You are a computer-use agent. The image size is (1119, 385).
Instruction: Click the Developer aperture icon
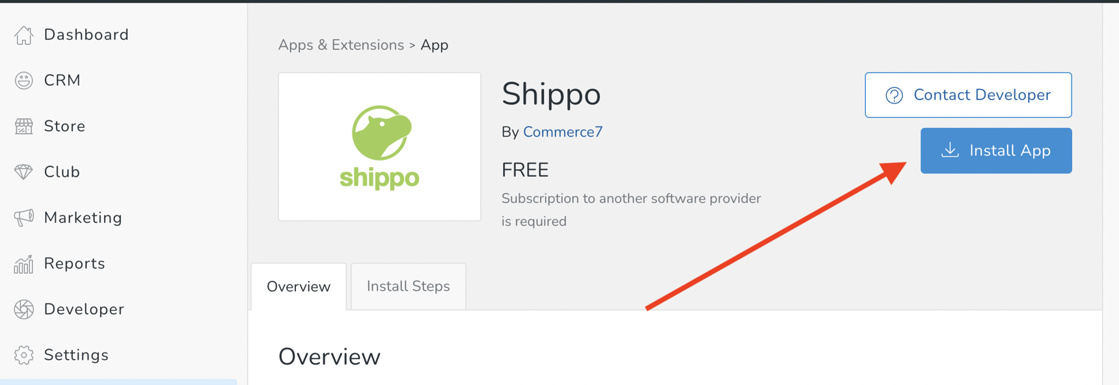coord(23,309)
